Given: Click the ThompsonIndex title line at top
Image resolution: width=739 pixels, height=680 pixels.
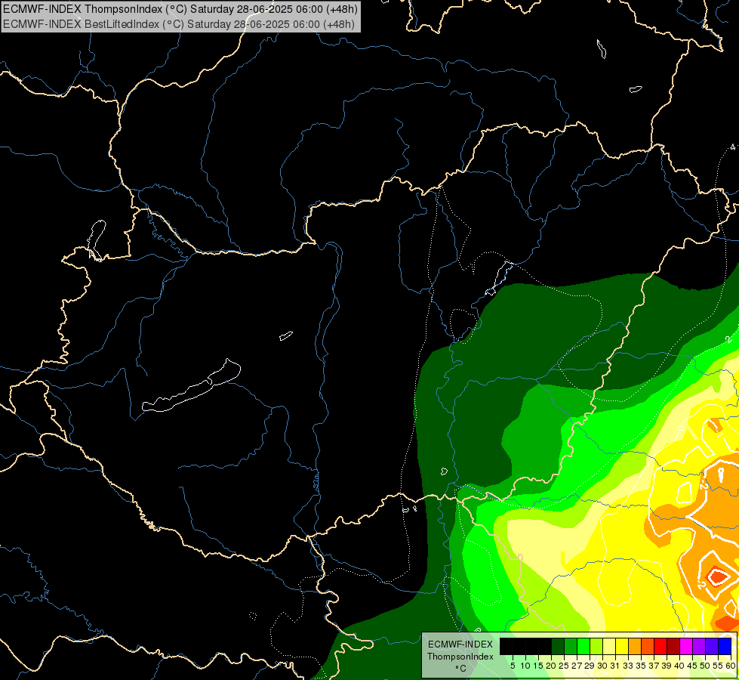Looking at the screenshot, I should point(180,9).
